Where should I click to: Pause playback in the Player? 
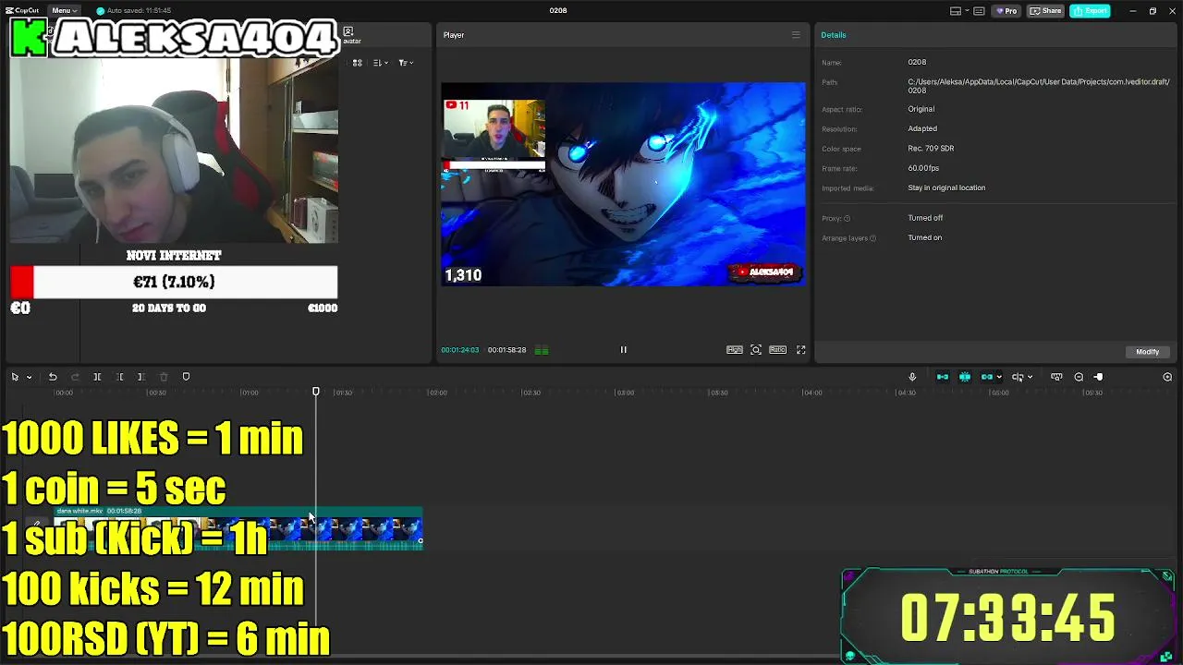(623, 350)
